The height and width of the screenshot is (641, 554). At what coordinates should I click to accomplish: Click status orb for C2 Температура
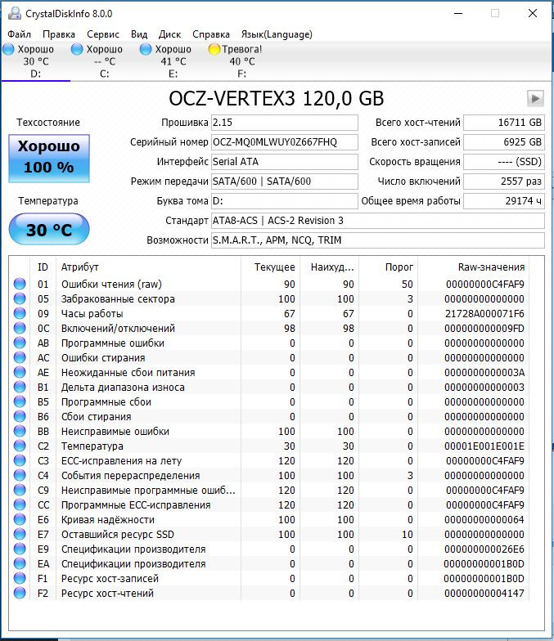pyautogui.click(x=20, y=446)
